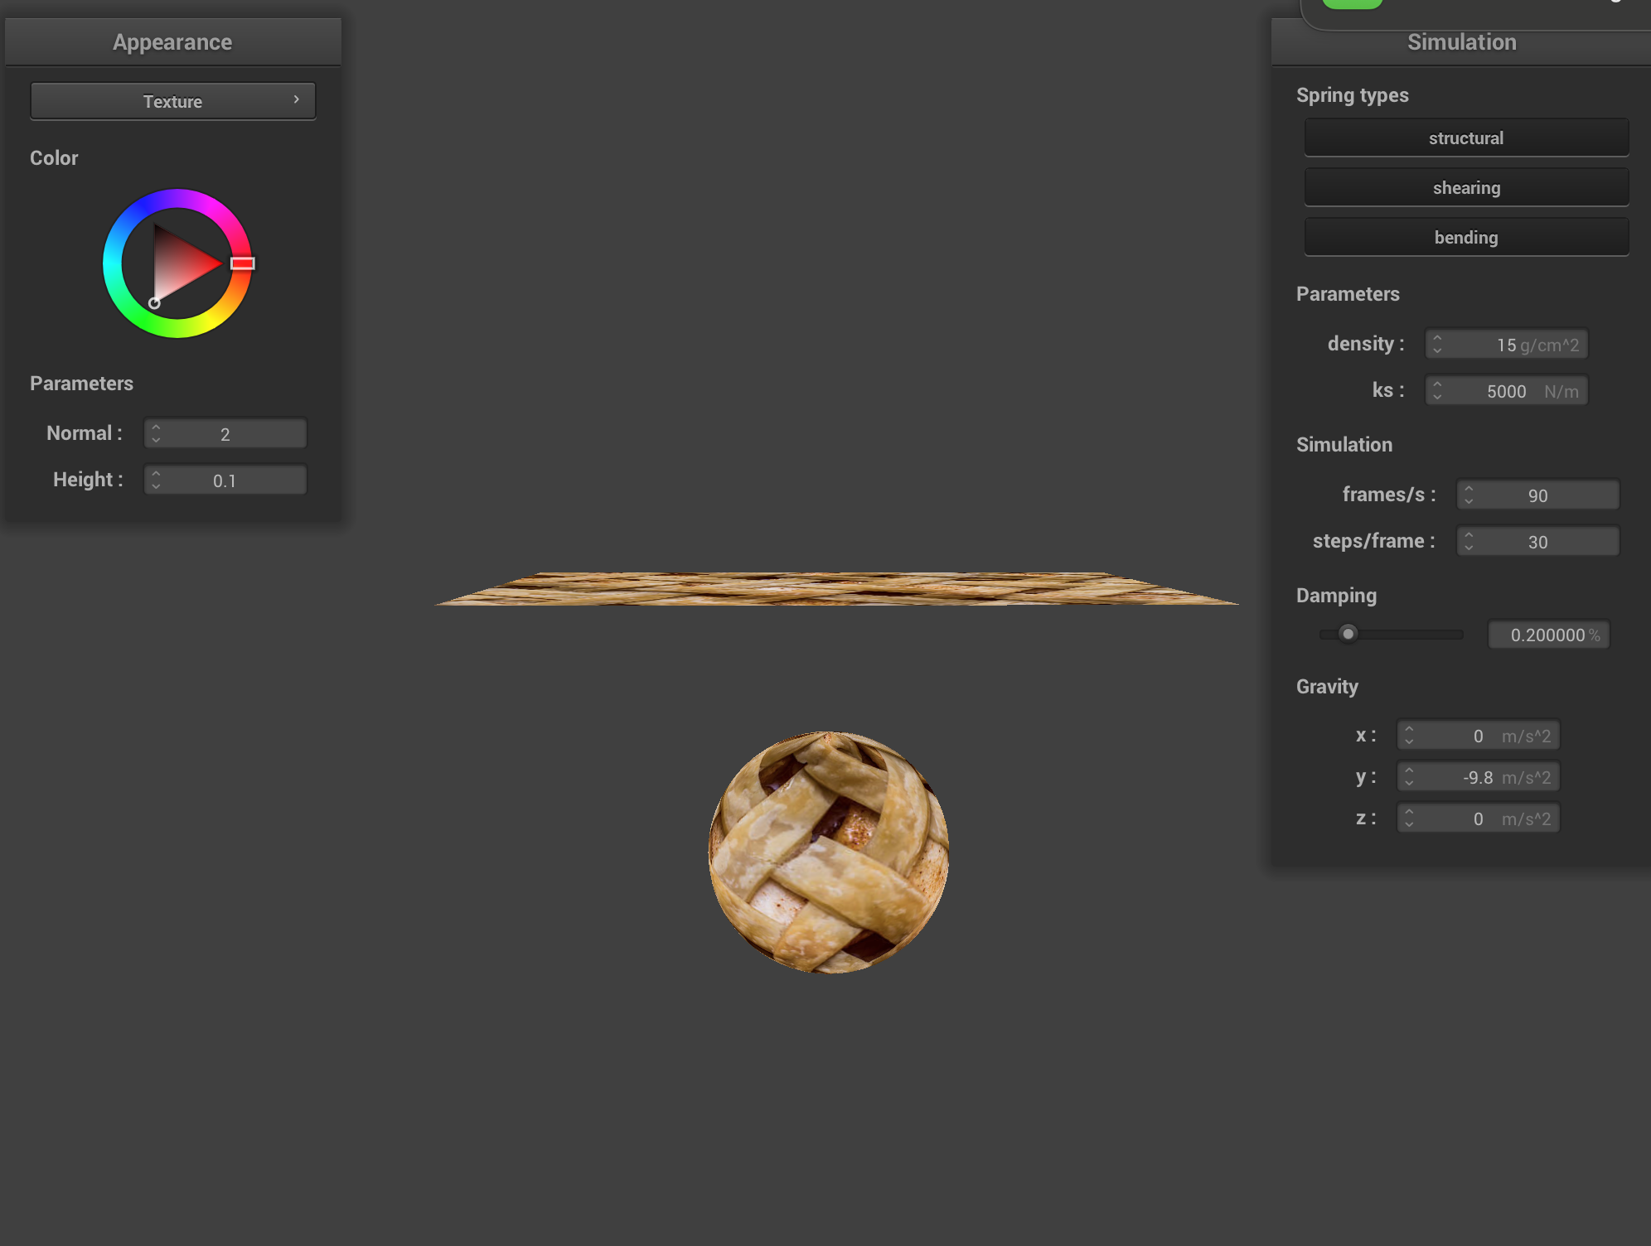This screenshot has height=1246, width=1651.
Task: Click the "Damping" section label
Action: tap(1336, 596)
